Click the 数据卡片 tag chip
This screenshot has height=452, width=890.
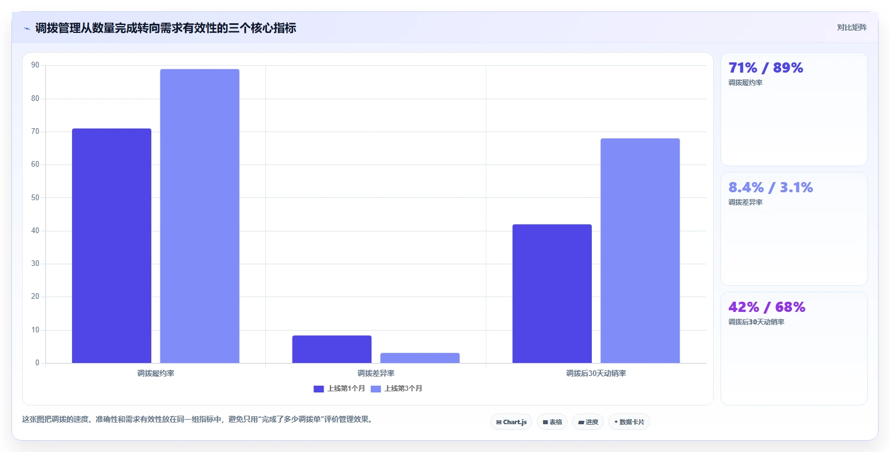coord(629,422)
